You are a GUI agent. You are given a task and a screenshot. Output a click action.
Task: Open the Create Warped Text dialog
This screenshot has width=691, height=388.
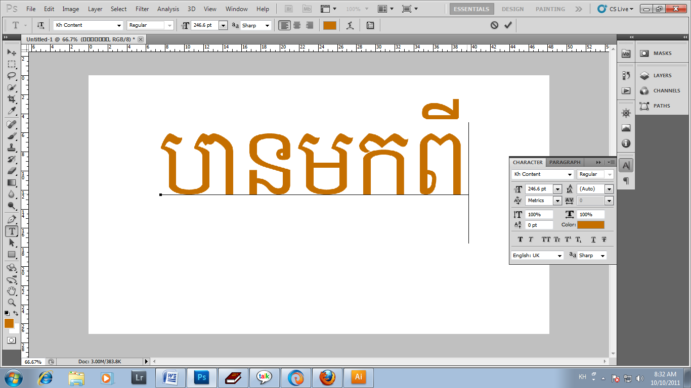[x=350, y=25]
